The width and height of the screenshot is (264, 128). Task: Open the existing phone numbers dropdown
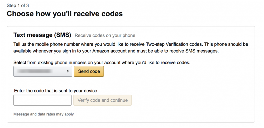point(43,71)
